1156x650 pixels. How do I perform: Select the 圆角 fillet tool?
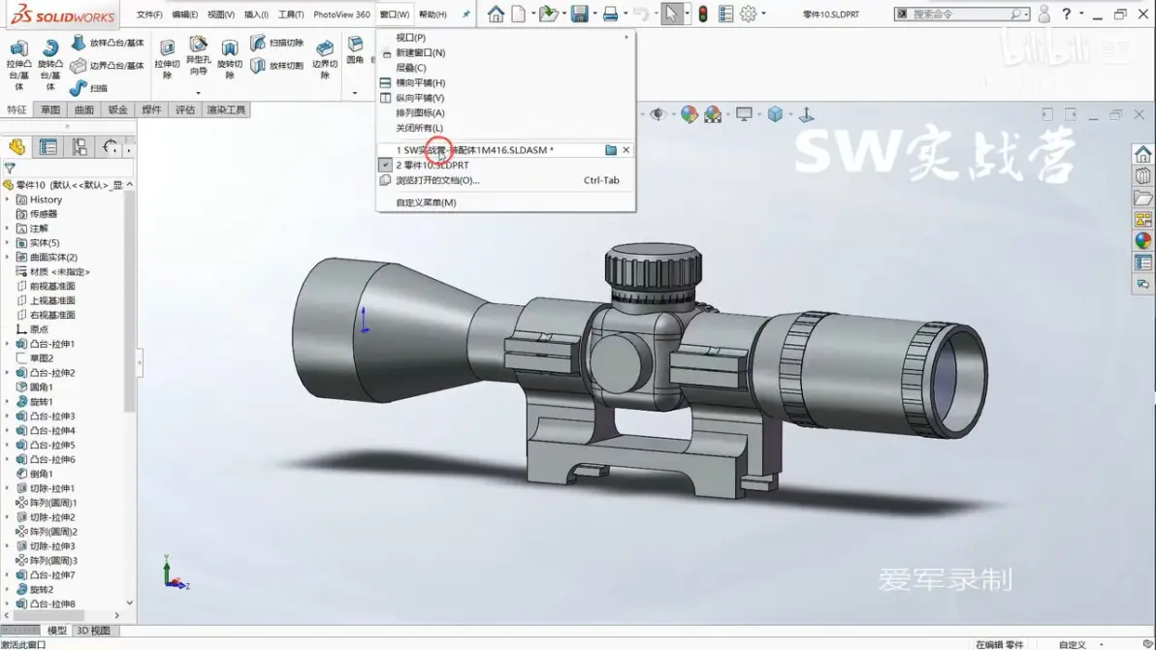pos(355,50)
